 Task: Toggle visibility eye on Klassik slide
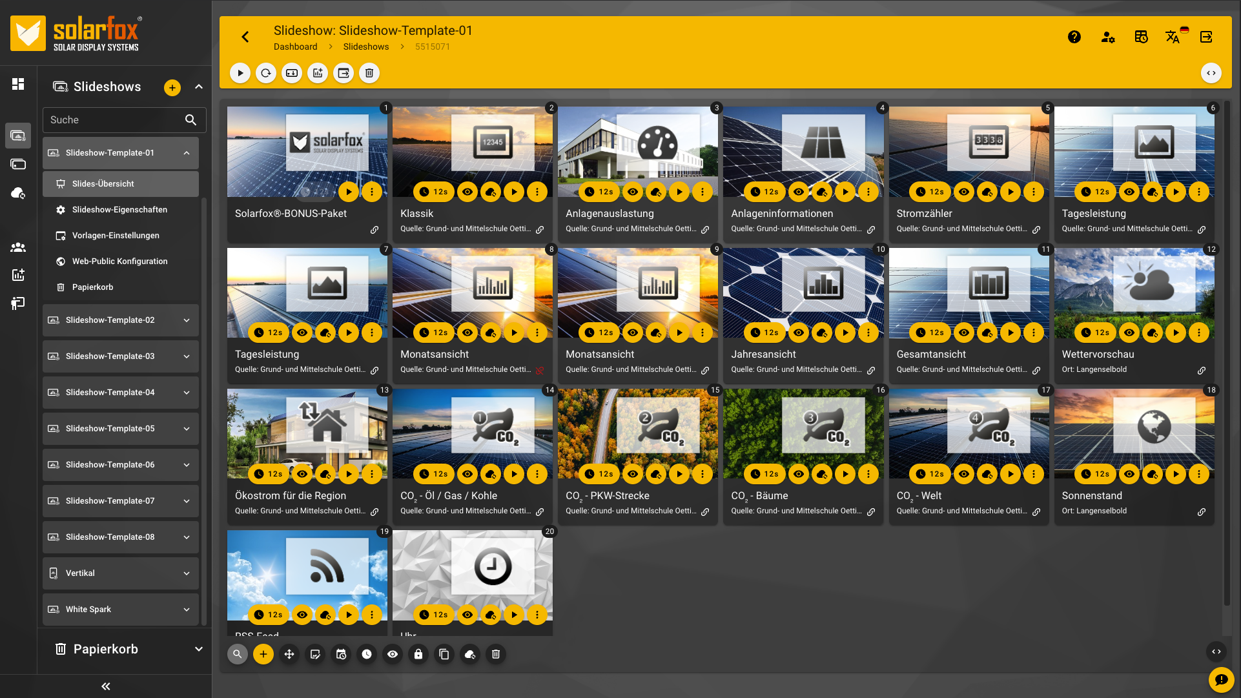pyautogui.click(x=467, y=192)
